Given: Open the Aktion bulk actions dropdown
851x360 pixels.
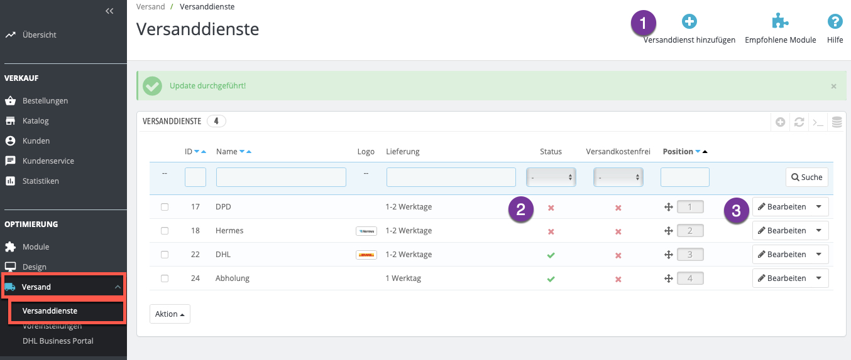Looking at the screenshot, I should pos(170,314).
